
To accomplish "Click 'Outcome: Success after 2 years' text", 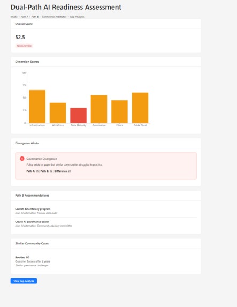I will (33, 261).
